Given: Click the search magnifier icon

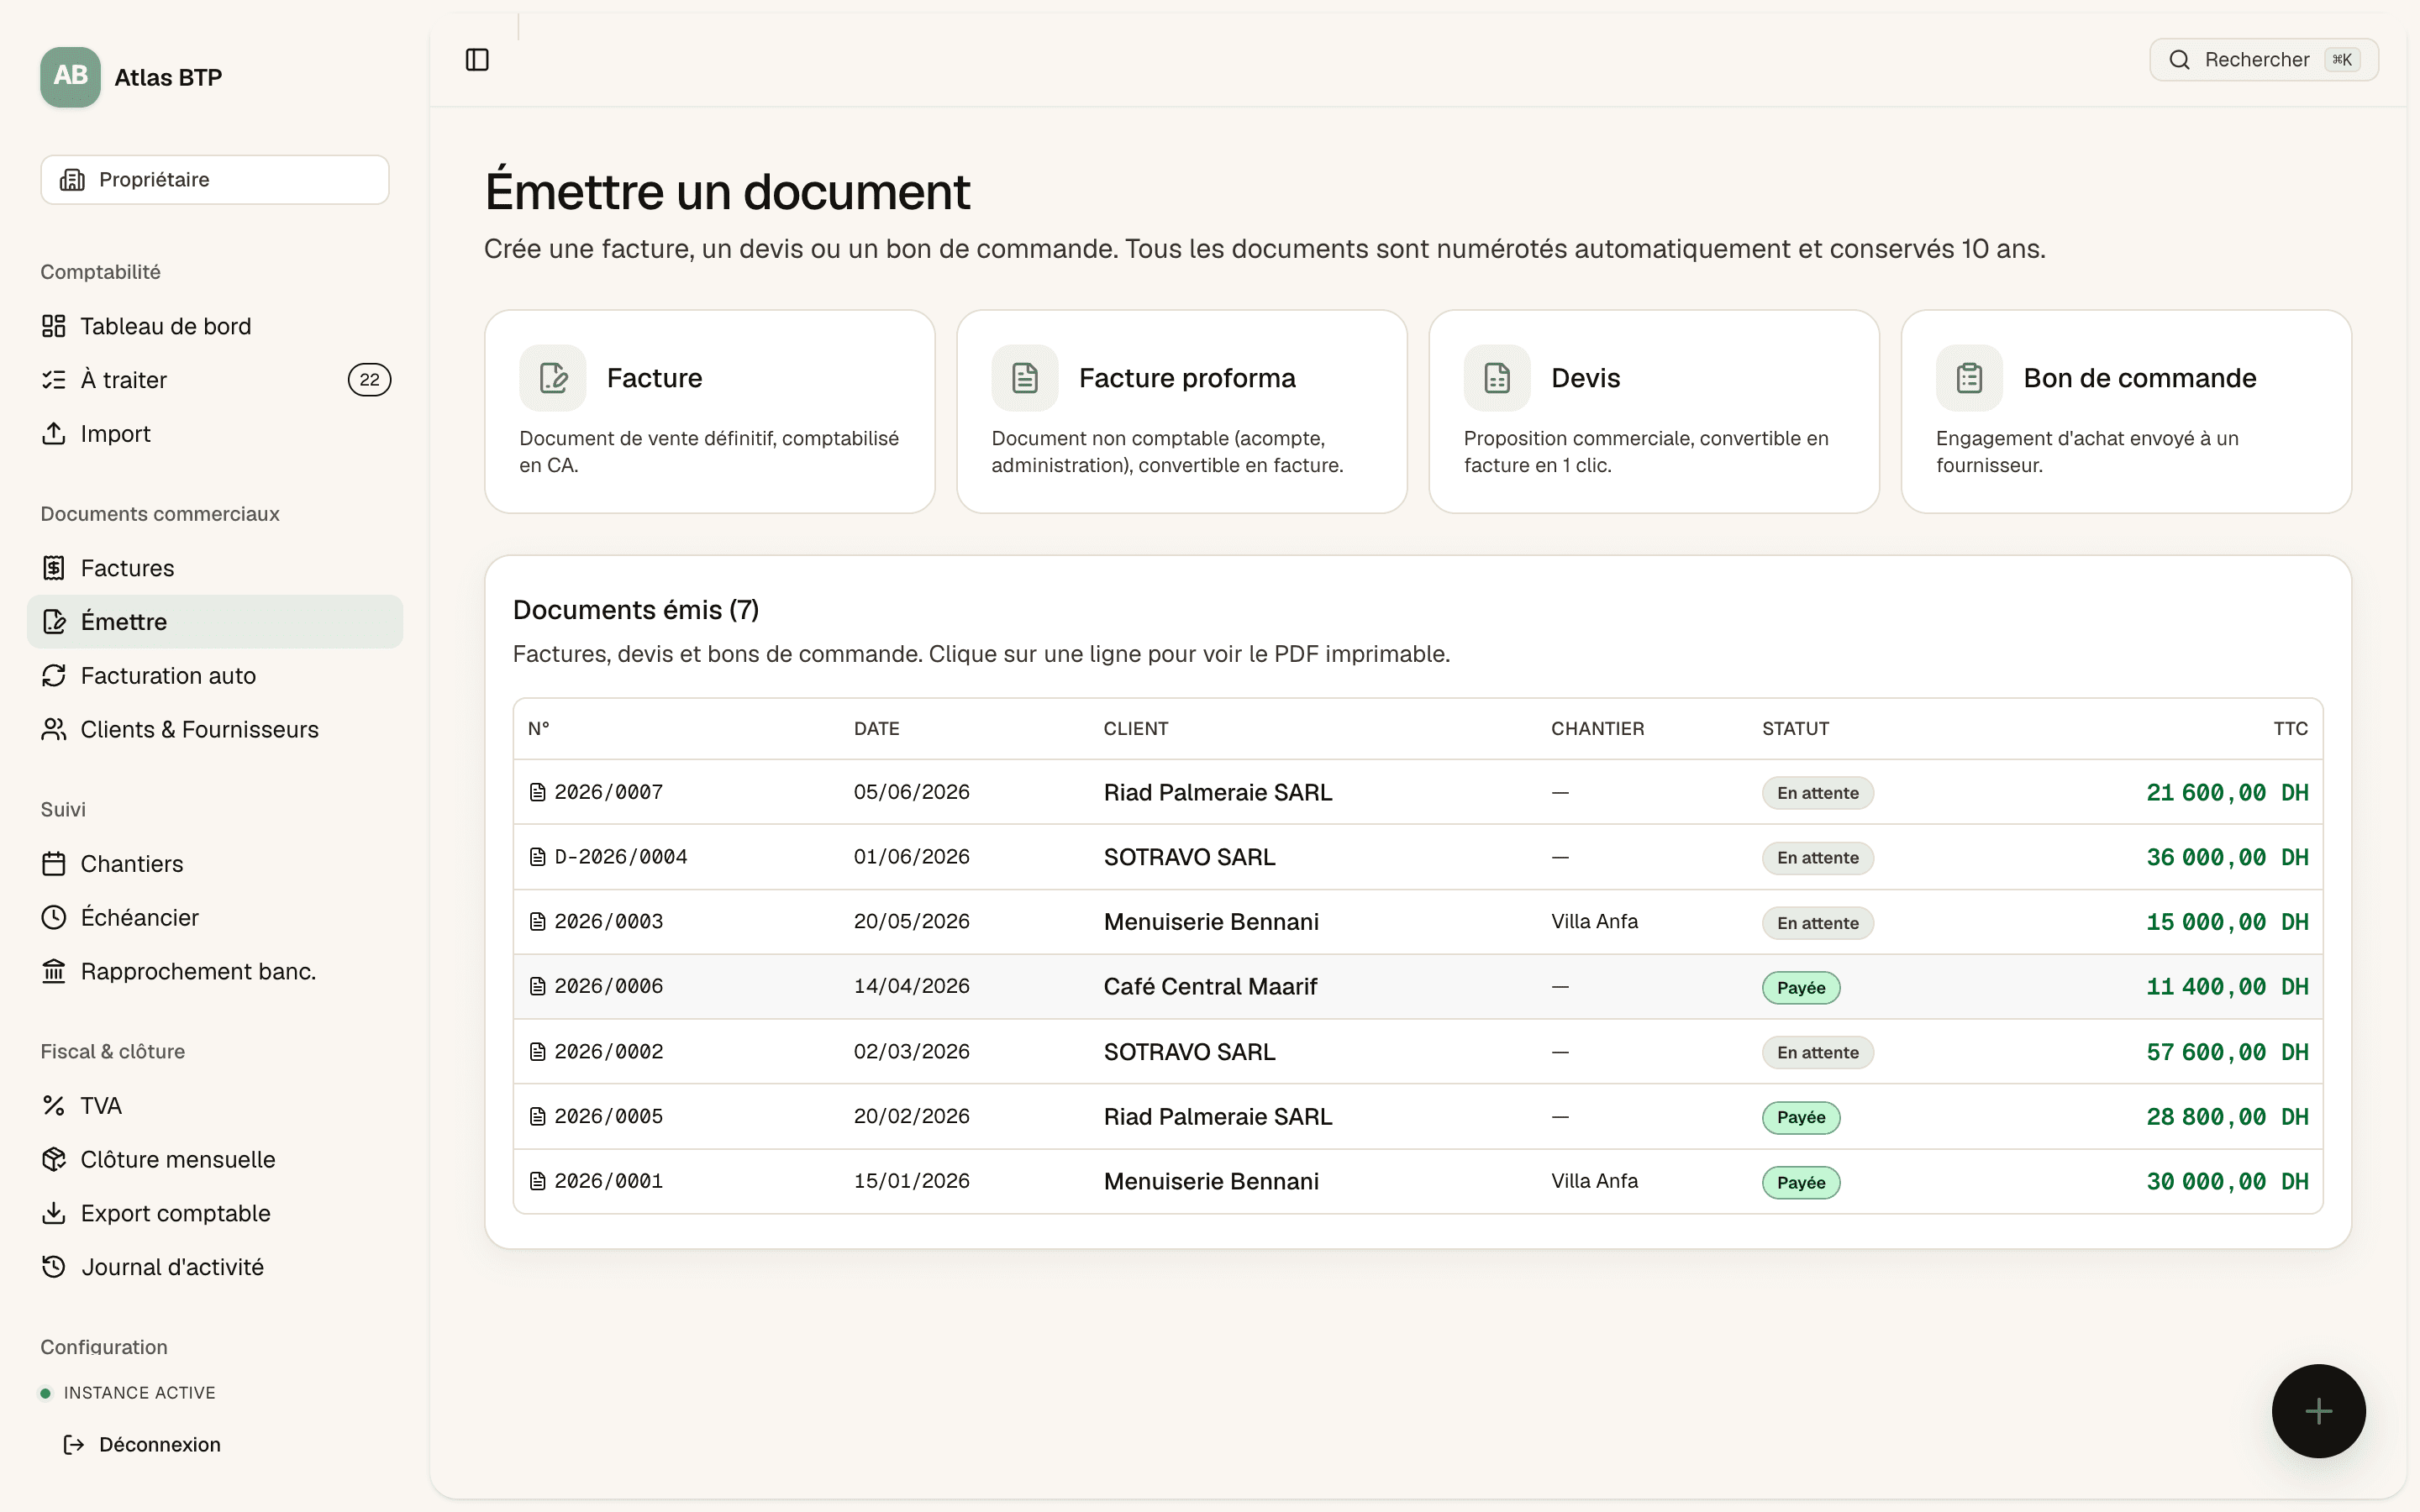Looking at the screenshot, I should (2179, 60).
